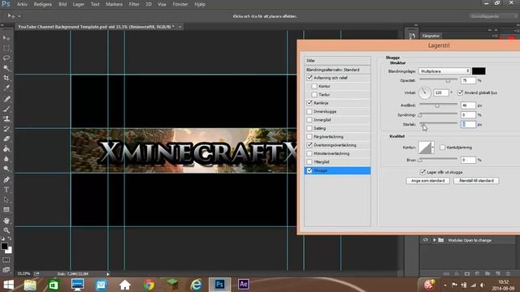This screenshot has height=292, width=520.
Task: Enable the Innerskugga checkbox
Action: (310, 112)
